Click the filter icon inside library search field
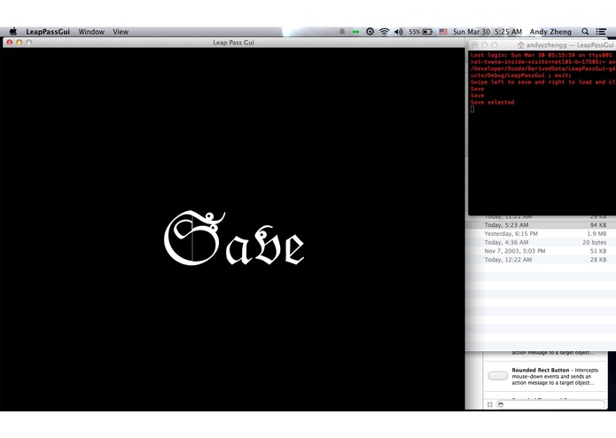 (501, 404)
